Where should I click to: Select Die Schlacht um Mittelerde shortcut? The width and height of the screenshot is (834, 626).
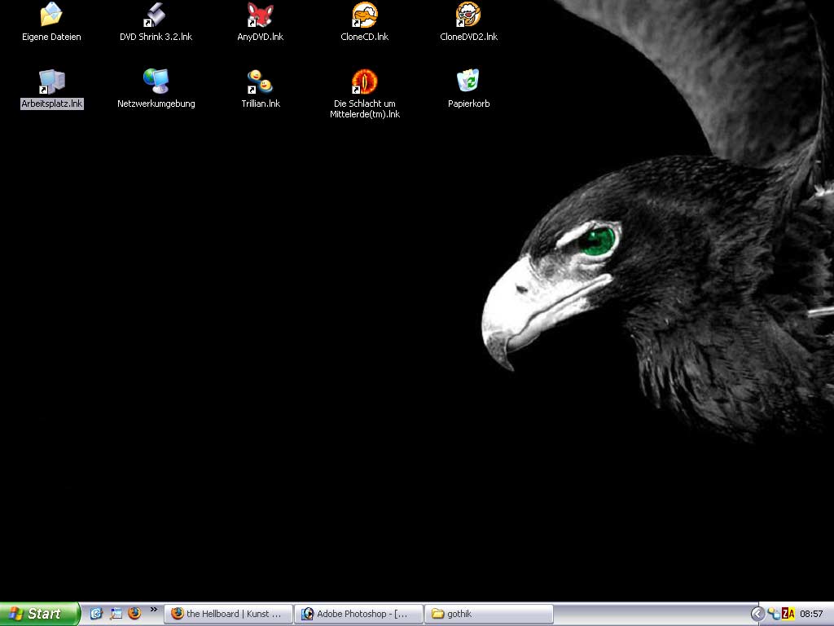pos(364,82)
